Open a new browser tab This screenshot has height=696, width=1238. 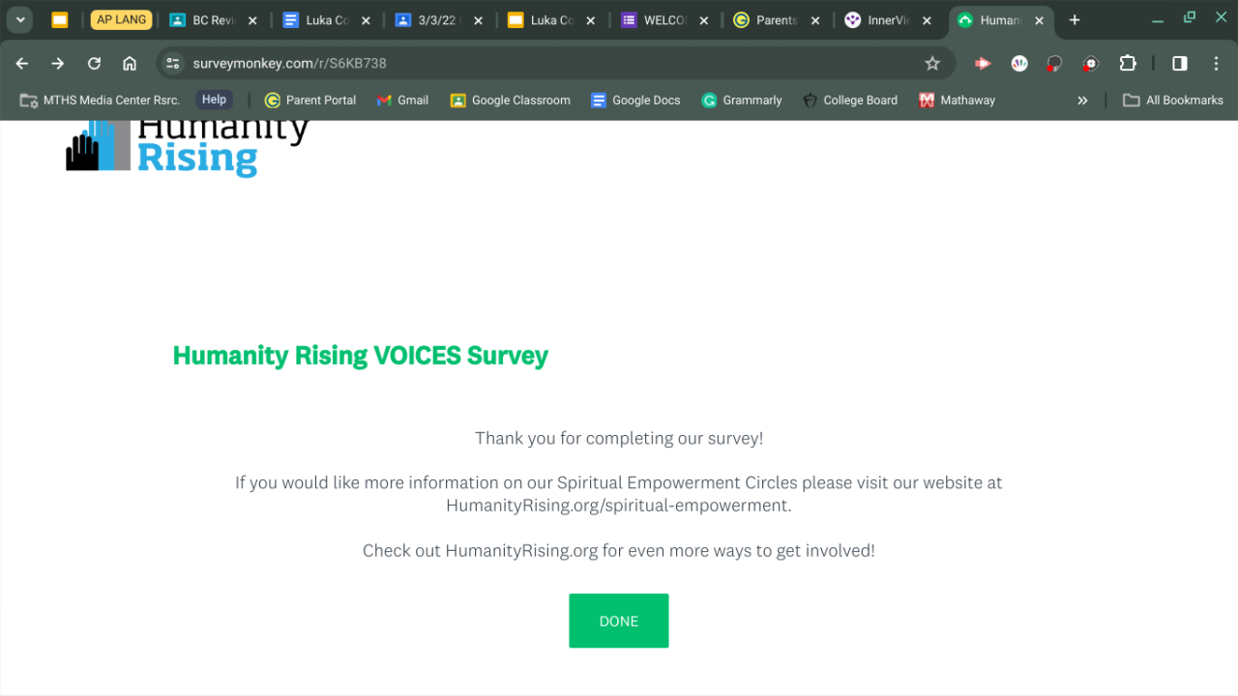pyautogui.click(x=1075, y=20)
